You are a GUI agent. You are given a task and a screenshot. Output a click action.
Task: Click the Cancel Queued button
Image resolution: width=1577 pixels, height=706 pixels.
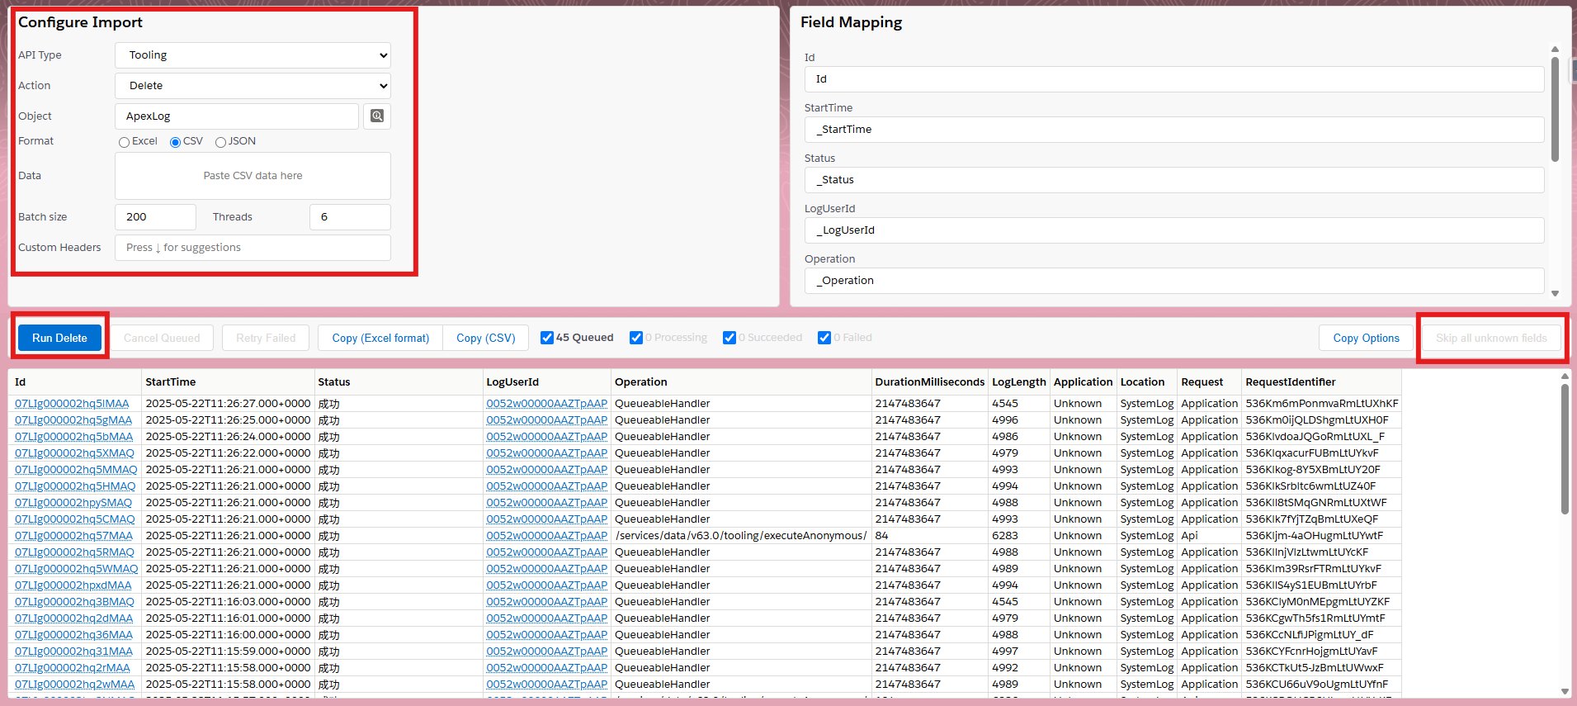[x=162, y=338]
